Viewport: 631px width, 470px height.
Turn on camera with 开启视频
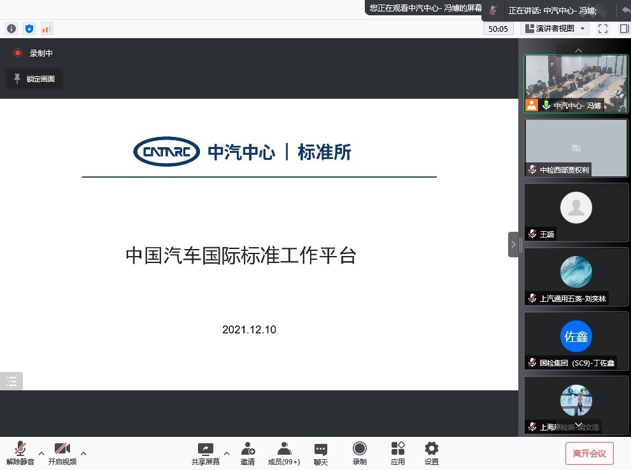pos(62,453)
